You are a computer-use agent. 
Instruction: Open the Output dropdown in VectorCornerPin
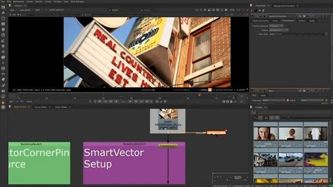click(x=279, y=30)
